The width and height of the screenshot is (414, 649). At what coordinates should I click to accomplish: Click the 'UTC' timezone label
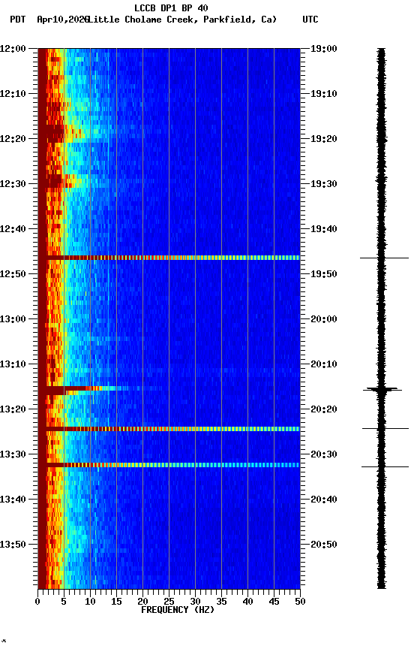(x=310, y=20)
